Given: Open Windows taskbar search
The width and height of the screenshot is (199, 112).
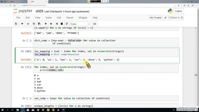Looking at the screenshot, I should 7,110.
